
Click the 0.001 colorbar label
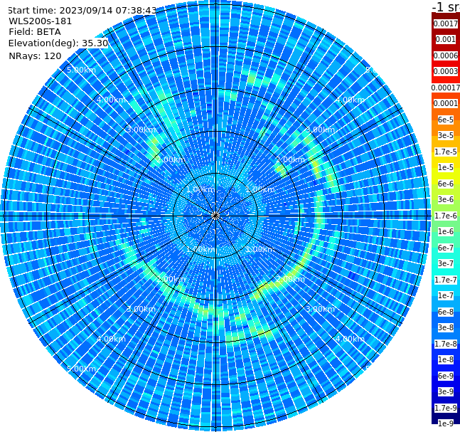click(445, 40)
